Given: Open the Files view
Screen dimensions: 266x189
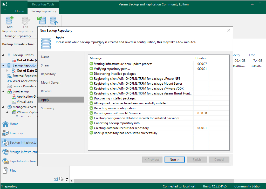Looking at the screenshot, I should [13, 171].
